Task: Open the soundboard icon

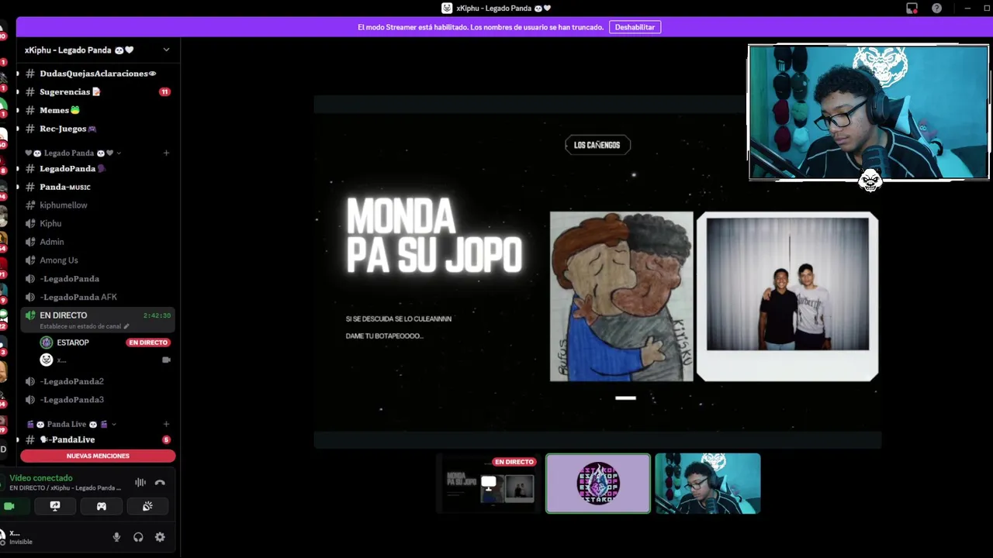Action: (x=147, y=506)
